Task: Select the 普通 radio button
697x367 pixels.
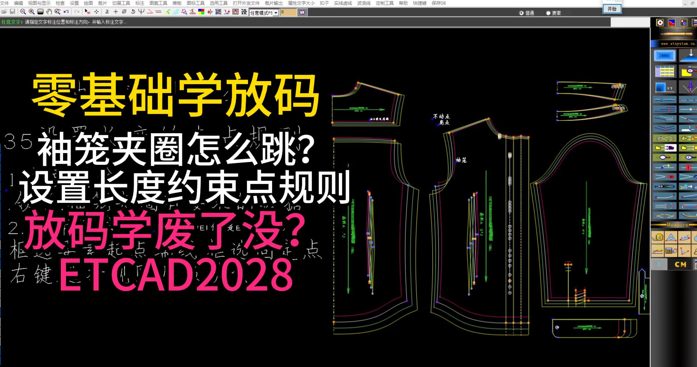Action: (522, 13)
